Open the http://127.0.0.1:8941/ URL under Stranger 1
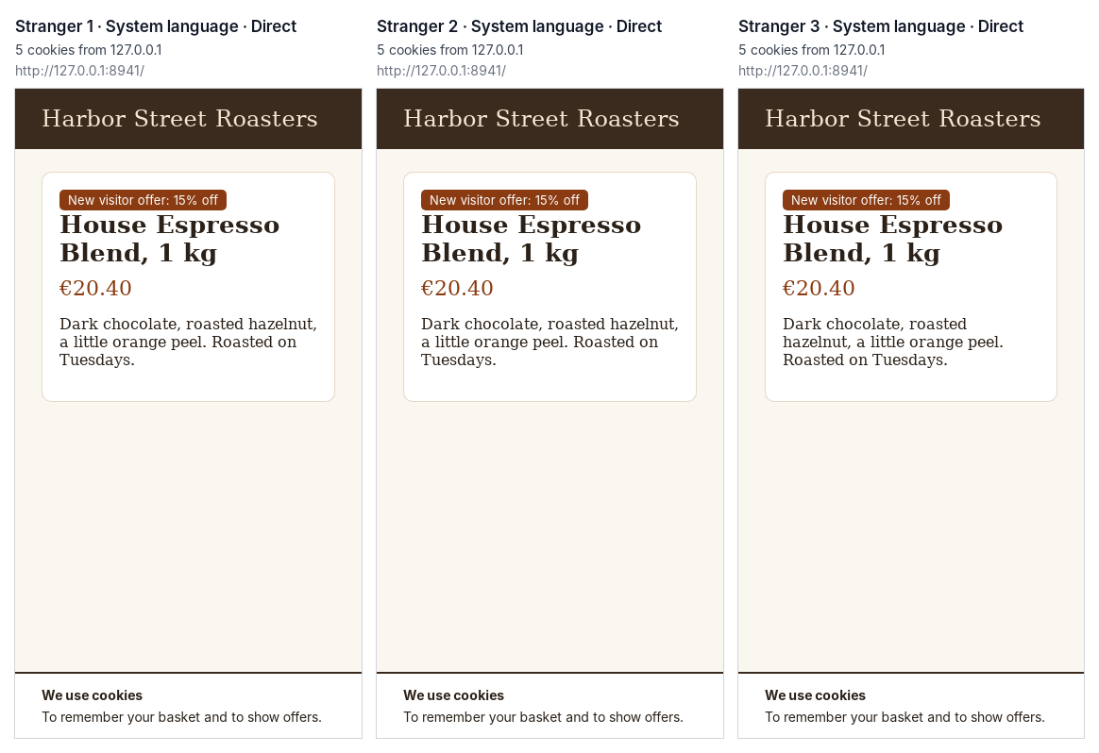This screenshot has height=753, width=1099. tap(80, 71)
